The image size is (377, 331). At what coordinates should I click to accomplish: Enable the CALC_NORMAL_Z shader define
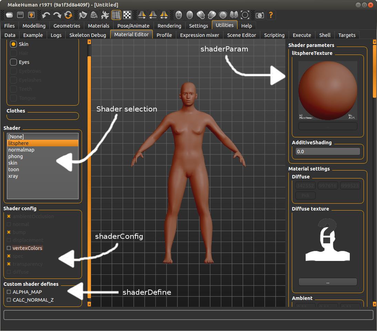coord(9,300)
